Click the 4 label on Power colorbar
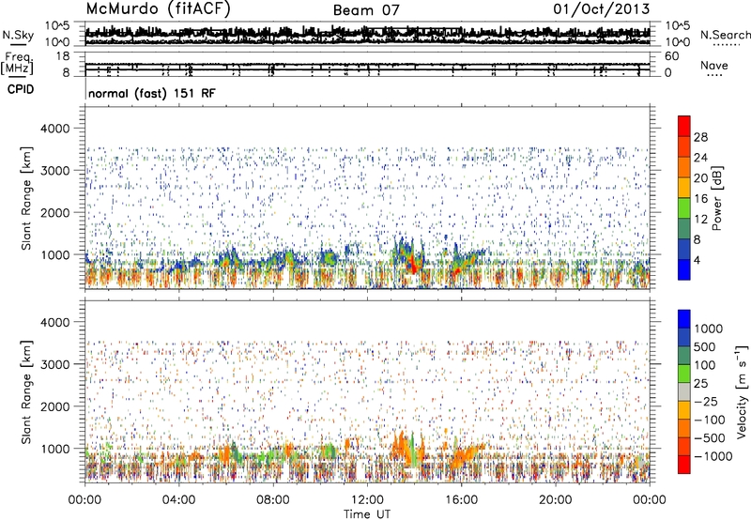Screen dimensions: 751x520 [697, 261]
